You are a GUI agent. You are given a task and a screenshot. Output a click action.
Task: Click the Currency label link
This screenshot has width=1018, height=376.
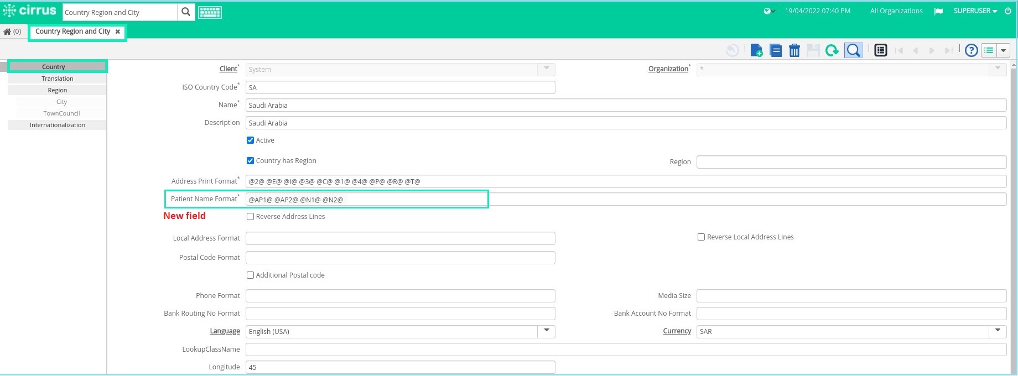[677, 331]
